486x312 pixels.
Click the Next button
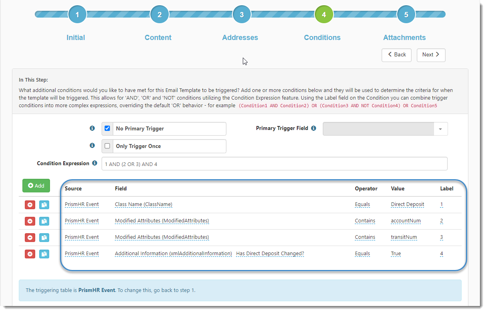[x=431, y=55]
